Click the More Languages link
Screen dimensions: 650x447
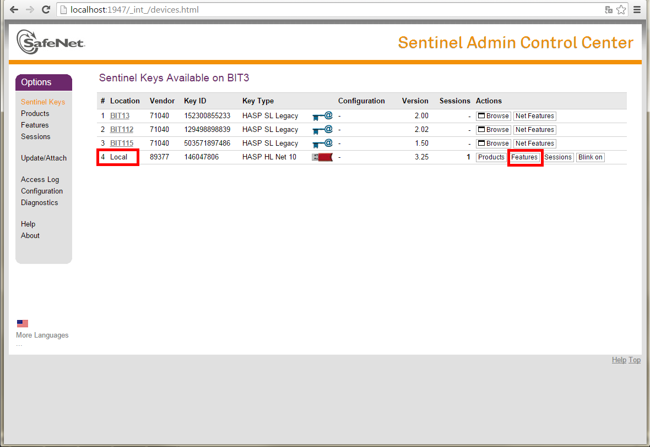click(x=42, y=335)
